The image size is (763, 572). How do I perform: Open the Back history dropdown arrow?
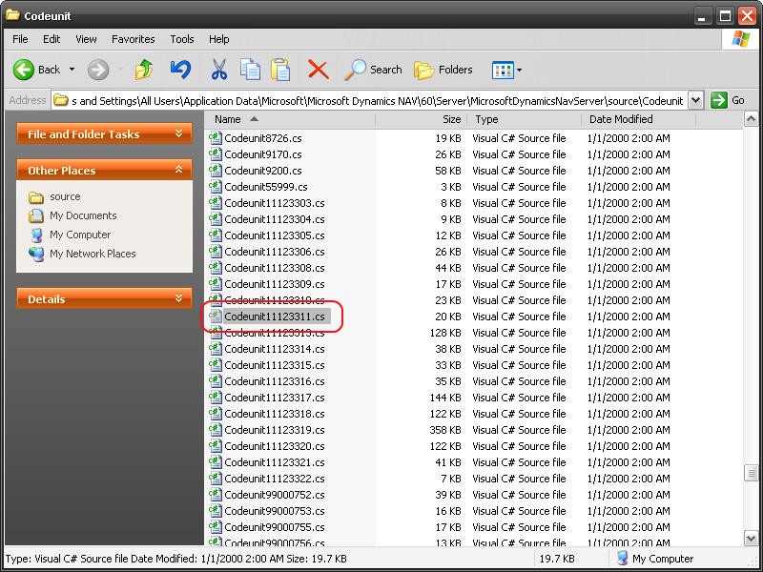pos(72,70)
